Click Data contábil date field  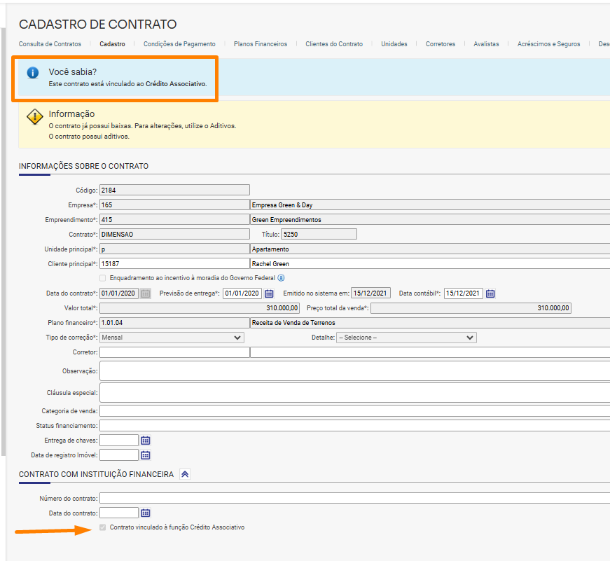464,293
